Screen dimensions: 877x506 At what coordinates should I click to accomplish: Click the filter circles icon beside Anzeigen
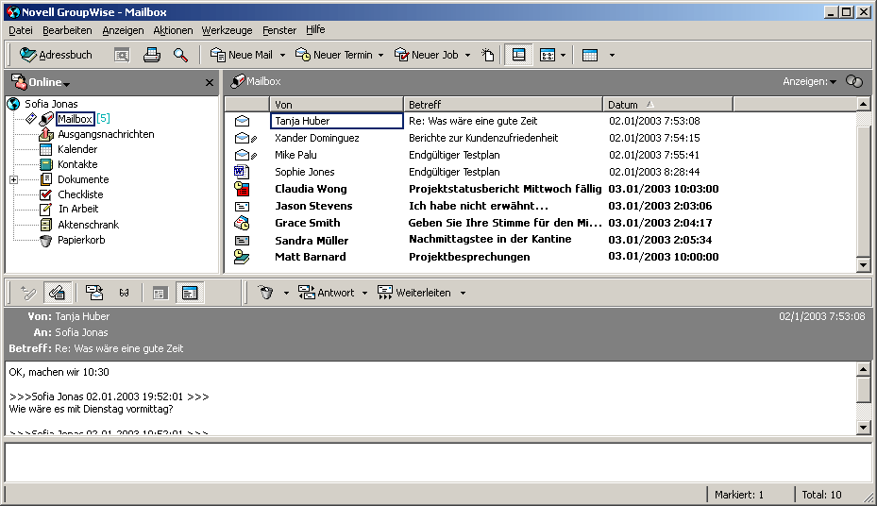[x=854, y=81]
